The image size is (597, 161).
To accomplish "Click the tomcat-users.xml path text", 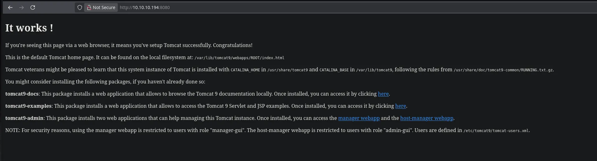I will tap(496, 131).
